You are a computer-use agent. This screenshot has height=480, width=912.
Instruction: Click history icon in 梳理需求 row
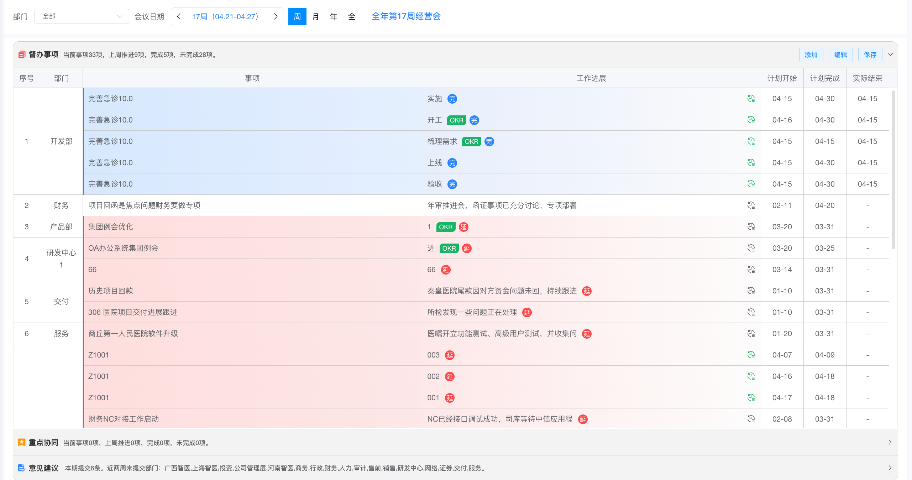tap(751, 141)
